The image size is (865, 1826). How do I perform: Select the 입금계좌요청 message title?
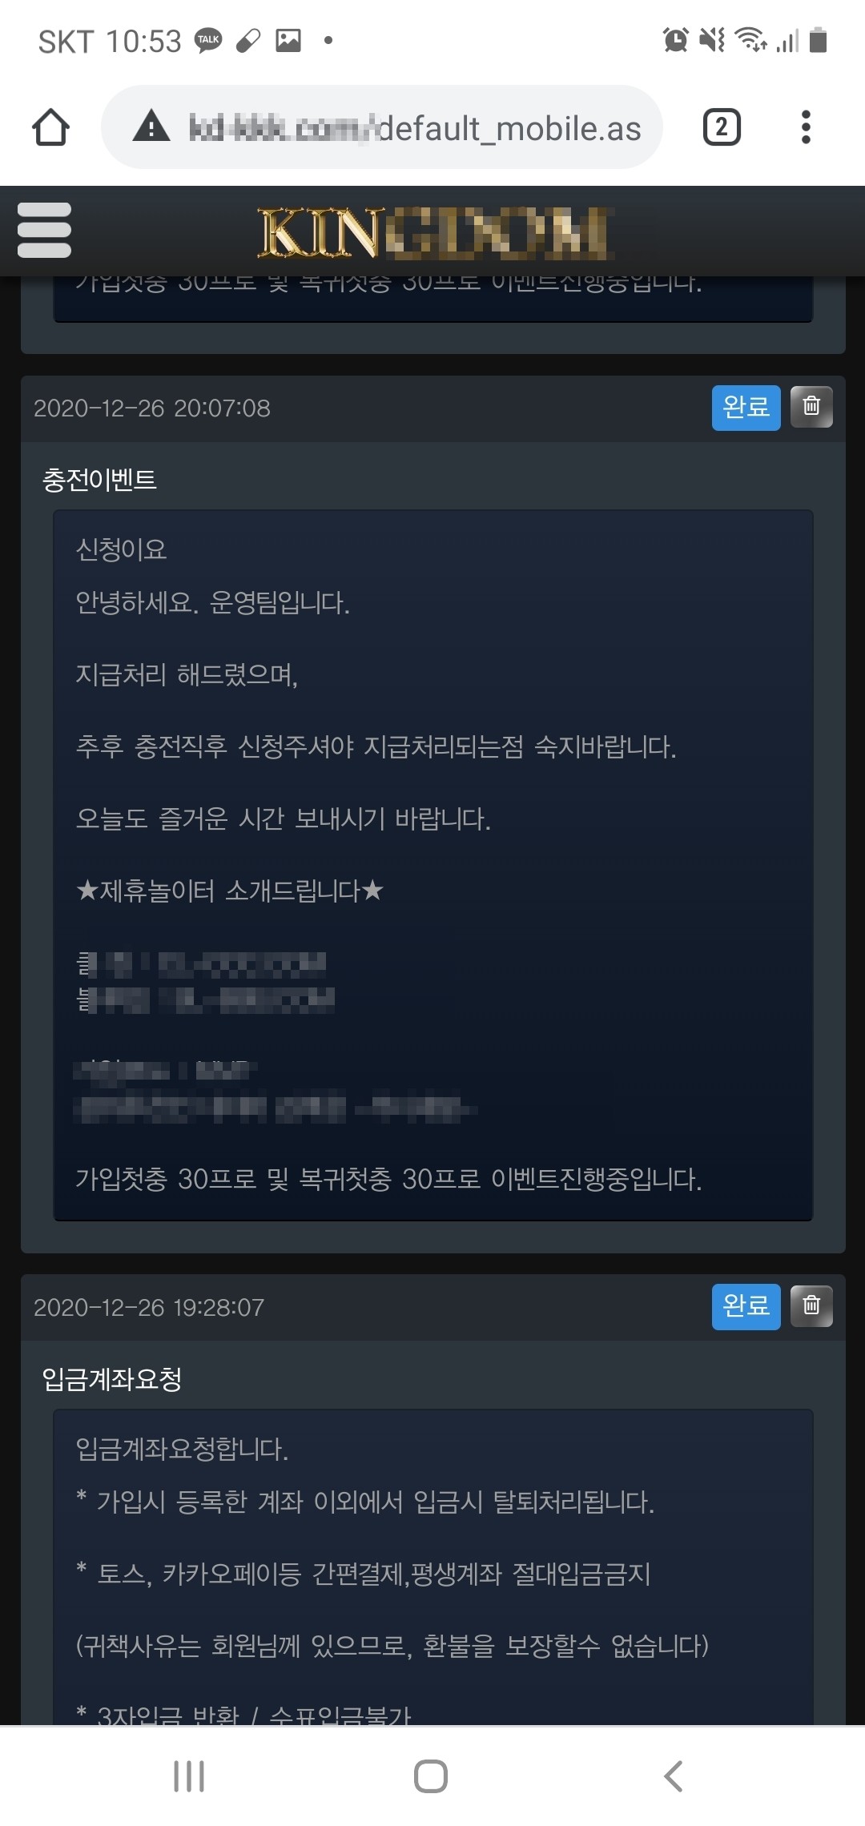click(112, 1379)
